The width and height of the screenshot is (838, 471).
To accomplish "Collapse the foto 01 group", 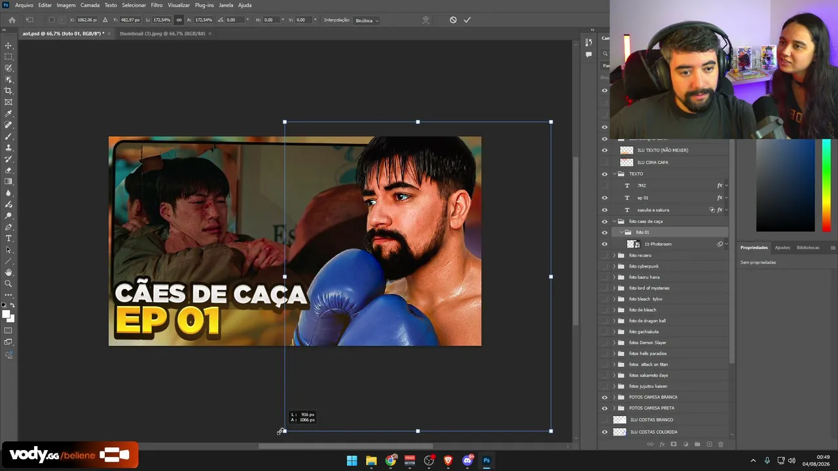I will coord(621,232).
